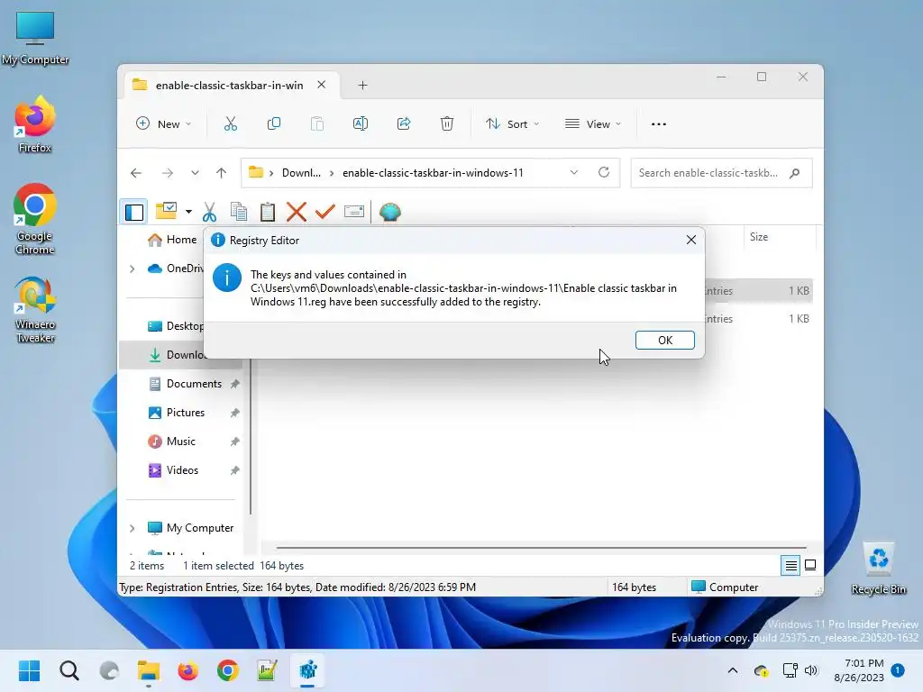Switch to large icons view layout button
Screen dimensions: 923x692
tap(810, 566)
